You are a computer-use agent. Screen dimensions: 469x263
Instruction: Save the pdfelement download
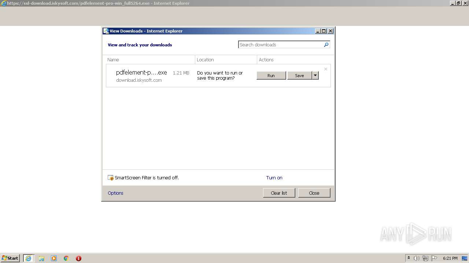point(299,76)
